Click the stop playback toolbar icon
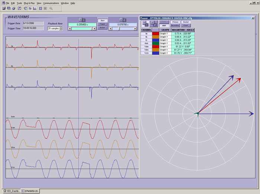The width and height of the screenshot is (260, 194). click(x=45, y=8)
